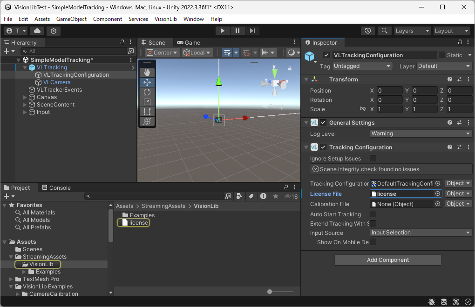This screenshot has height=307, width=475.
Task: Toggle Project favorites star filter
Action: pos(275,196)
